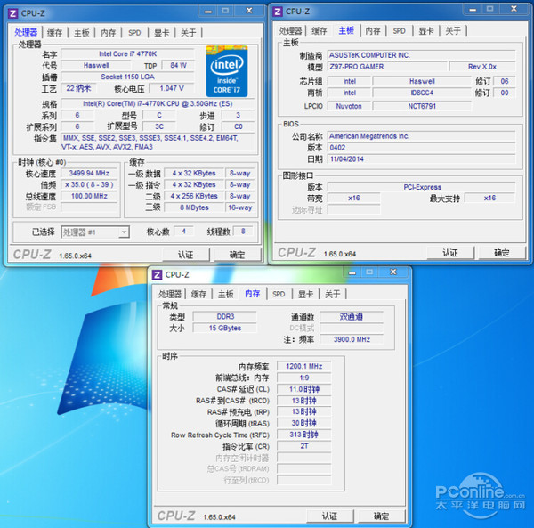
Task: Switch to 主板 tab in processor window
Action: point(81,33)
